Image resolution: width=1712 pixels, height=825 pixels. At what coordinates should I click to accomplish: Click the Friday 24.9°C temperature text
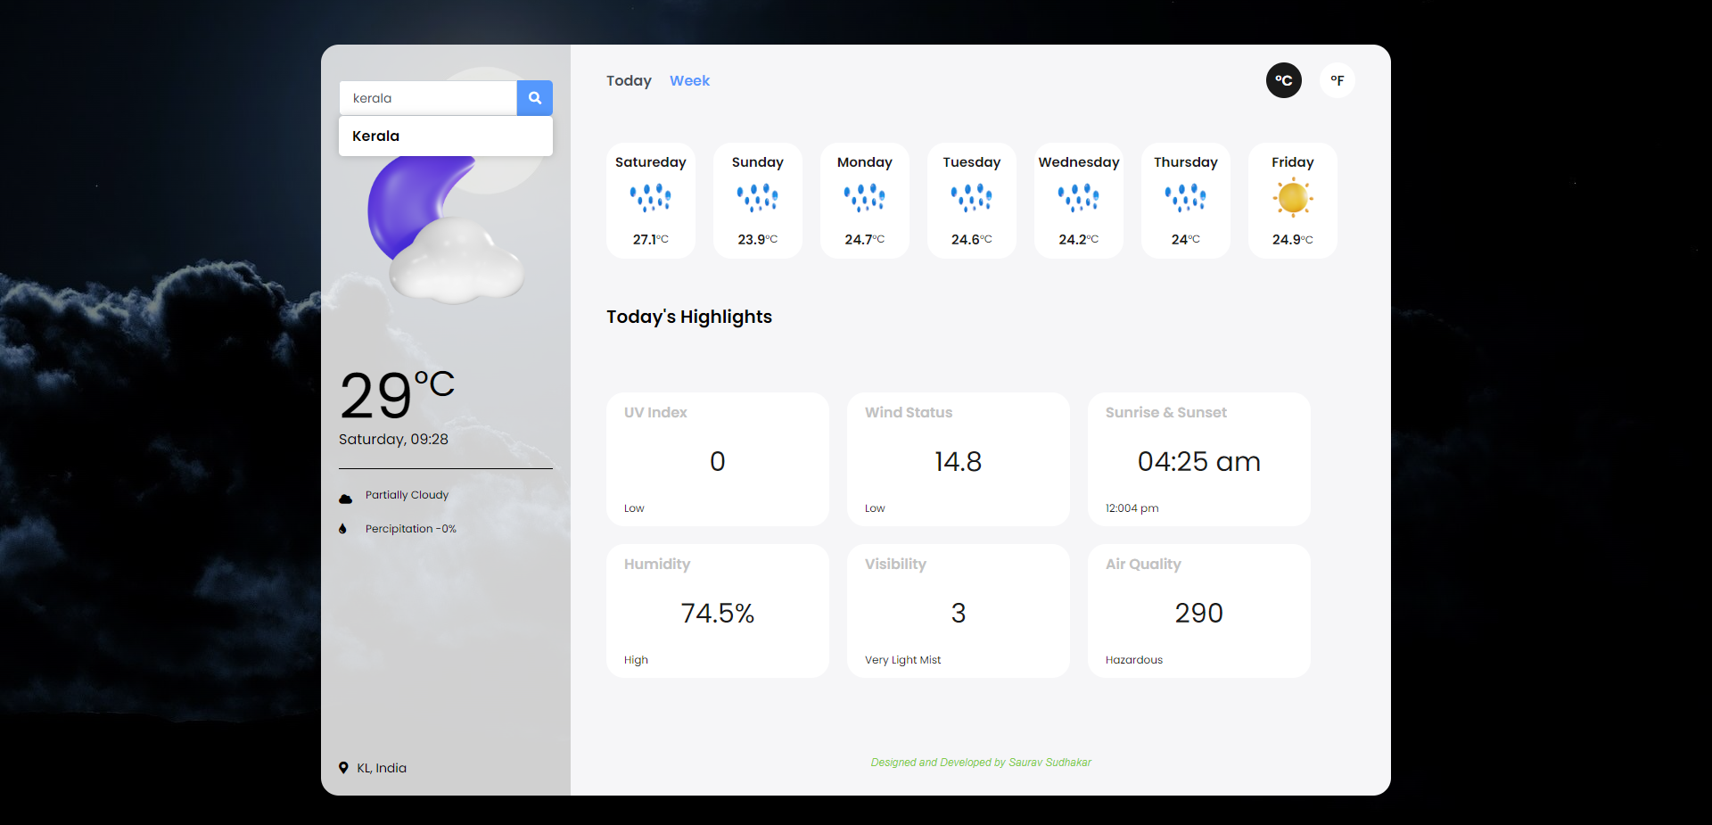[1293, 239]
